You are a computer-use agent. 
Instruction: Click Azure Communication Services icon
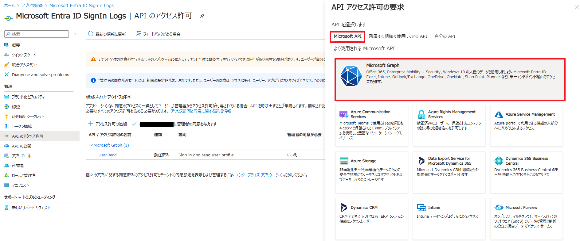tap(343, 114)
